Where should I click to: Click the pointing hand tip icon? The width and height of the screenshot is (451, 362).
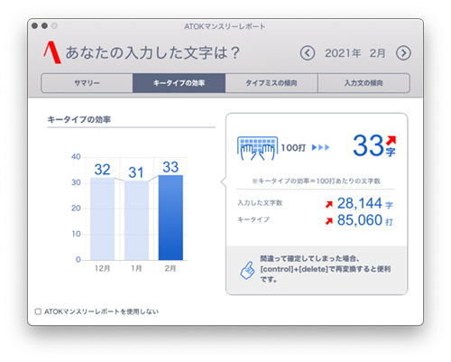pos(247,270)
